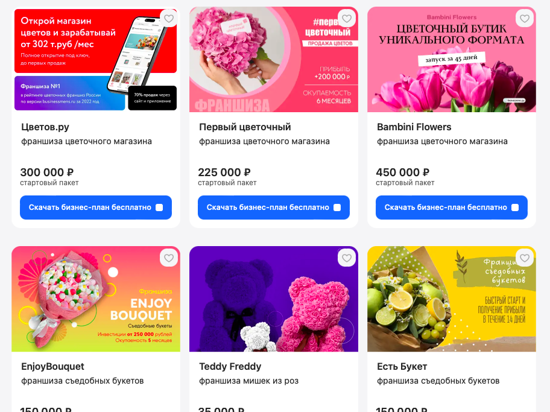This screenshot has width=550, height=412.
Task: Toggle checkbox in Bambini Flowers download button
Action: coord(515,208)
